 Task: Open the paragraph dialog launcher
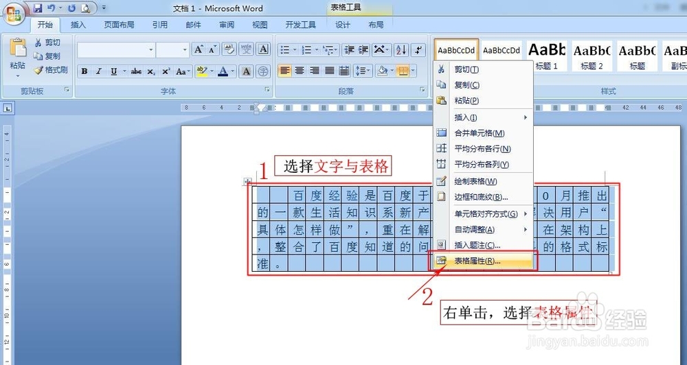tap(423, 90)
